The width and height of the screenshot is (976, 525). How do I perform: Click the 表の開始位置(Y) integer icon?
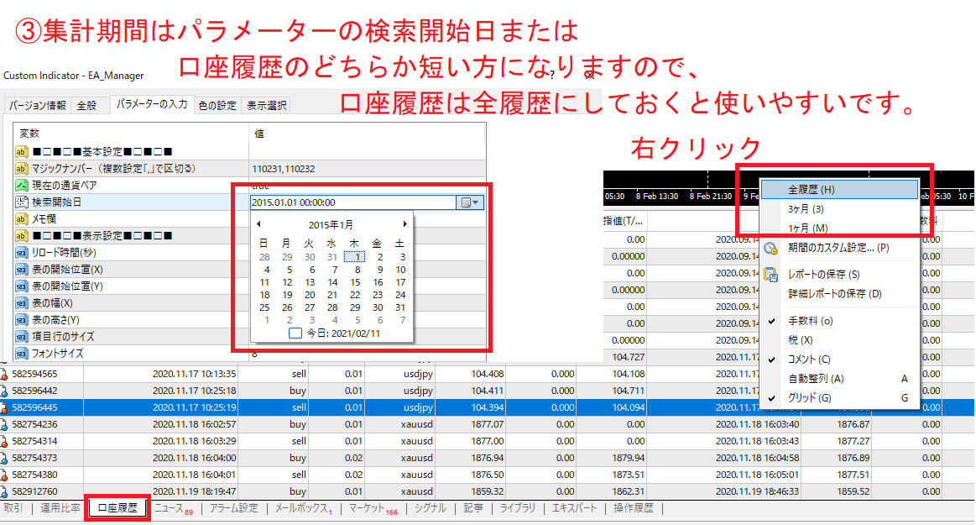tap(21, 286)
